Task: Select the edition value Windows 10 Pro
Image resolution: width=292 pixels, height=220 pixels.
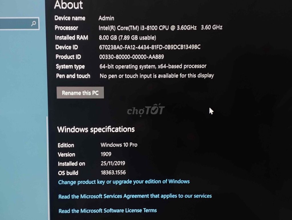Action: coord(119,145)
